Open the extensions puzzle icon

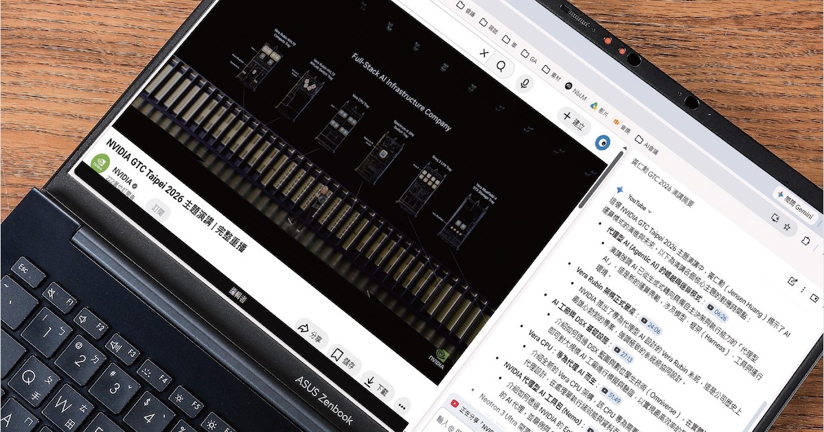pos(805,239)
